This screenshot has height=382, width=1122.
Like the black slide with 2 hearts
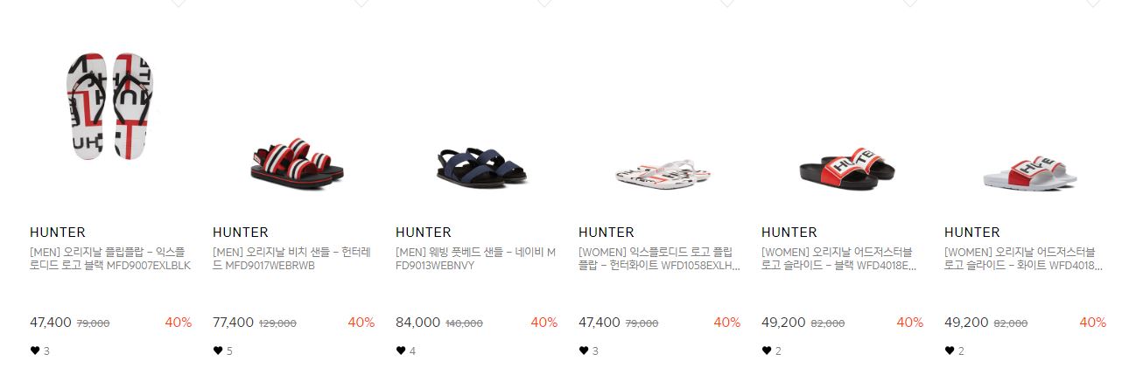tap(767, 351)
